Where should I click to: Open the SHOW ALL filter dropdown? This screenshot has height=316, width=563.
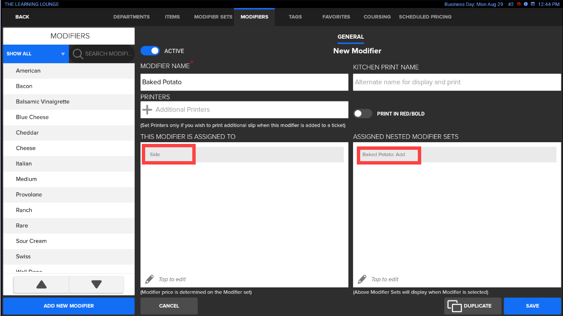click(x=35, y=54)
